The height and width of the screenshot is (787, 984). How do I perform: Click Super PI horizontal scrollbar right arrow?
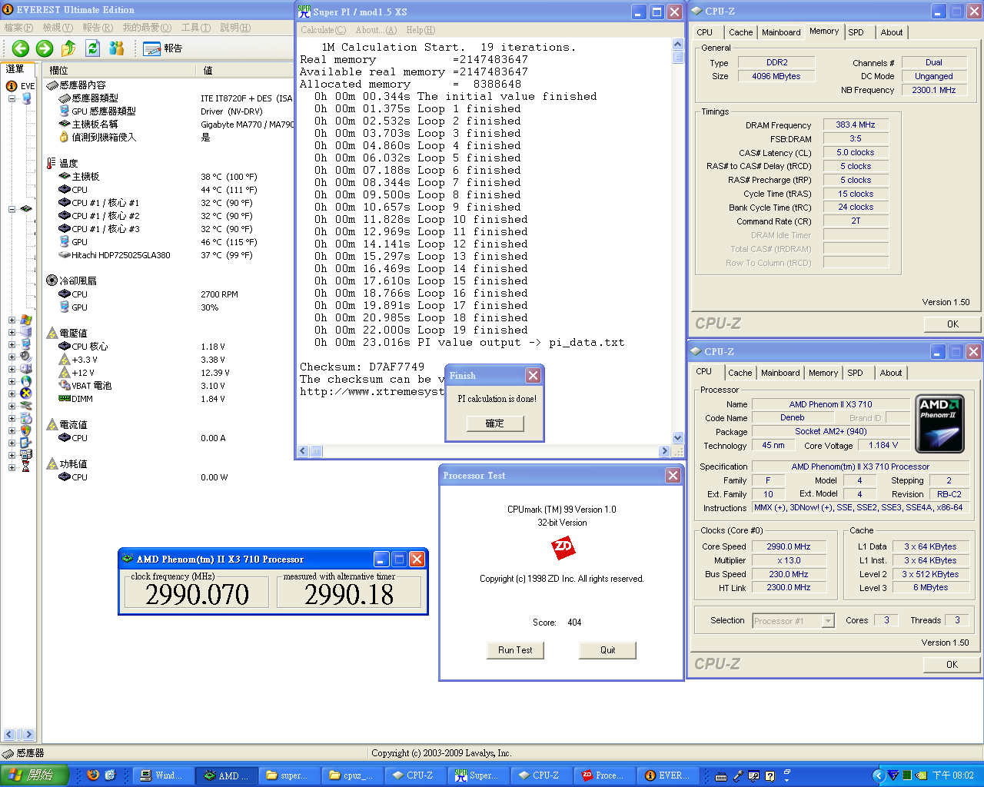664,451
